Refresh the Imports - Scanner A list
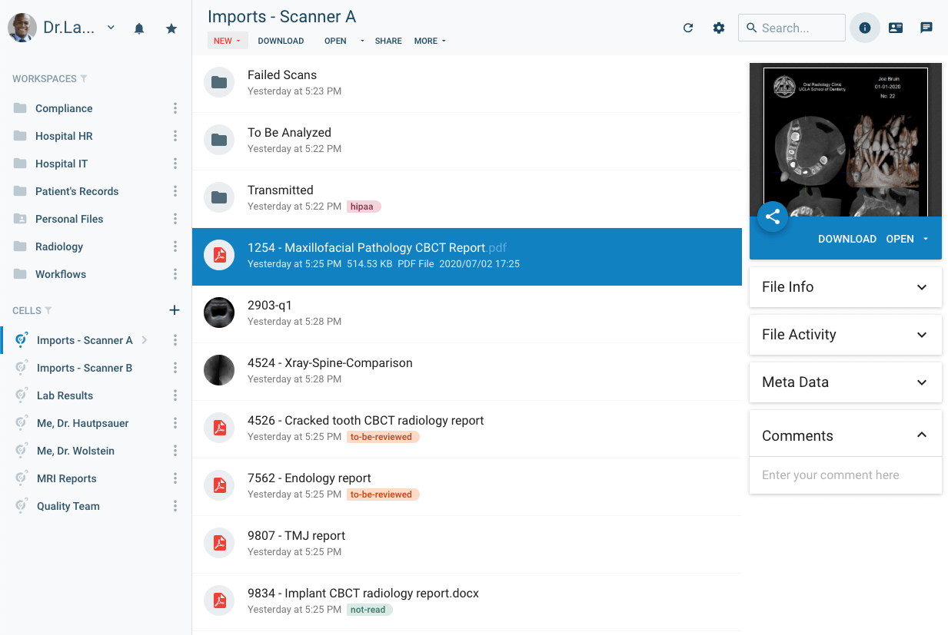The width and height of the screenshot is (948, 635). click(x=688, y=28)
